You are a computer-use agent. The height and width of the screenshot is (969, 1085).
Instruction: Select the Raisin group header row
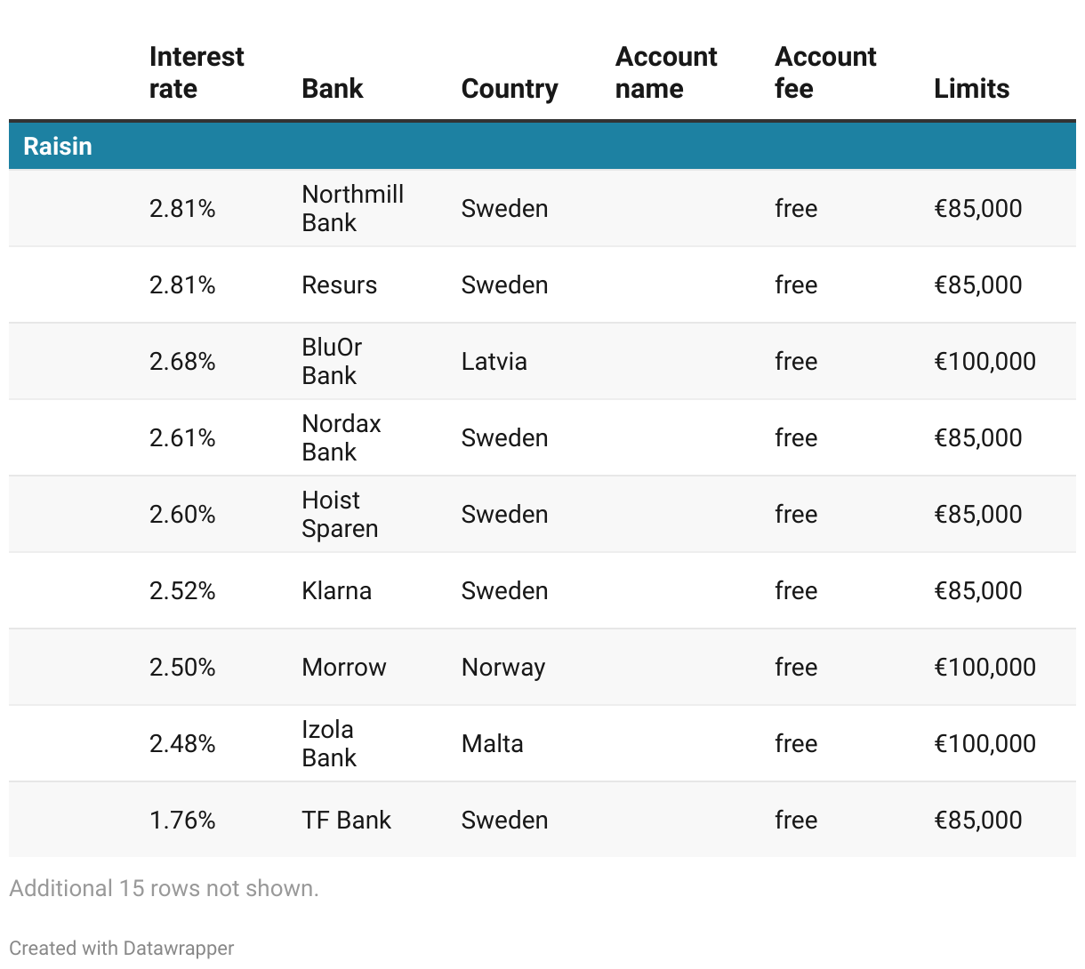coord(542,146)
